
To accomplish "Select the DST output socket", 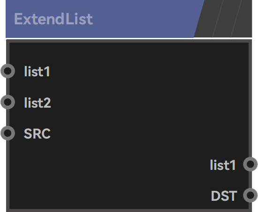I will click(250, 195).
